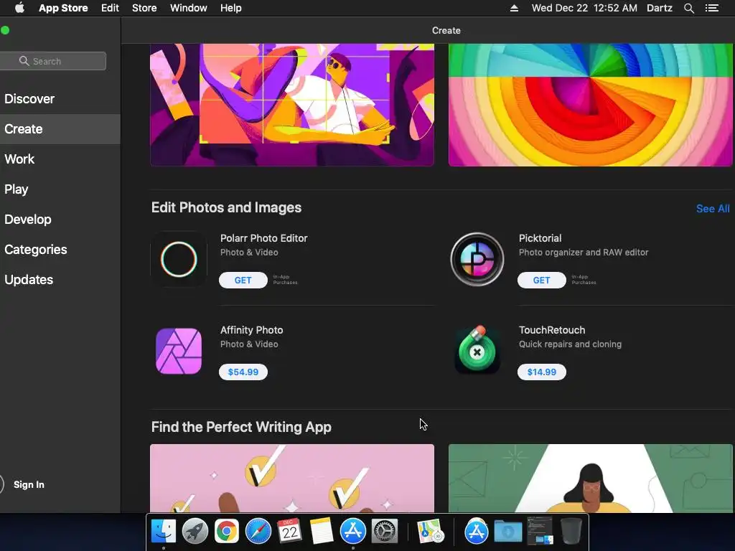Image resolution: width=735 pixels, height=551 pixels.
Task: Buy Affinity Photo for $54.99
Action: (x=243, y=372)
